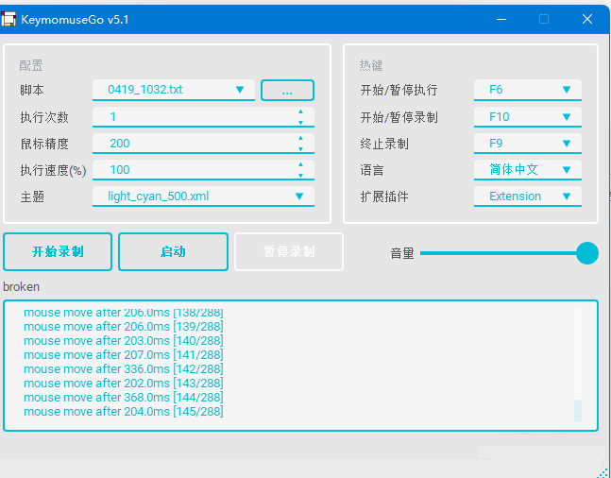
Task: Increase mouse precision (鼠标精度) value with up arrow
Action: [300, 138]
